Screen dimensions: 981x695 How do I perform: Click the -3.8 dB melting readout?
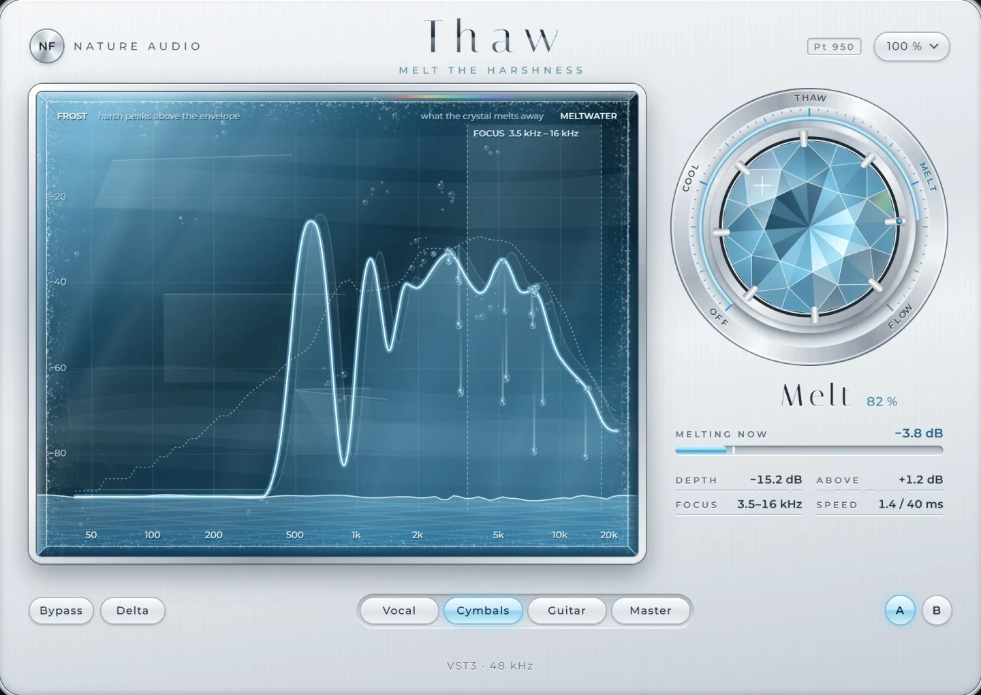pyautogui.click(x=919, y=433)
